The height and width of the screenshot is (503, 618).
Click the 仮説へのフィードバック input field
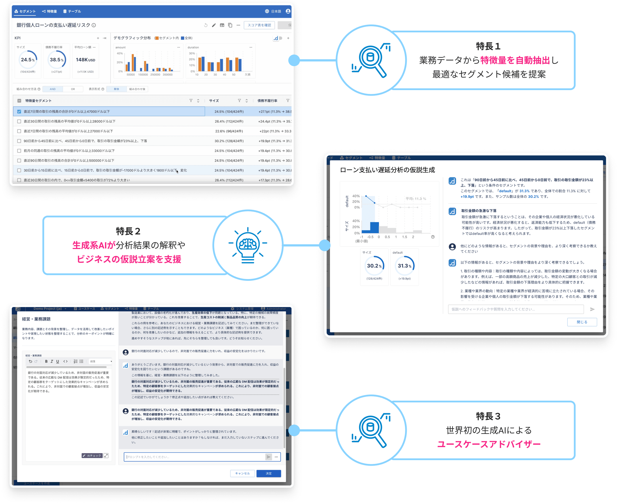(x=516, y=309)
